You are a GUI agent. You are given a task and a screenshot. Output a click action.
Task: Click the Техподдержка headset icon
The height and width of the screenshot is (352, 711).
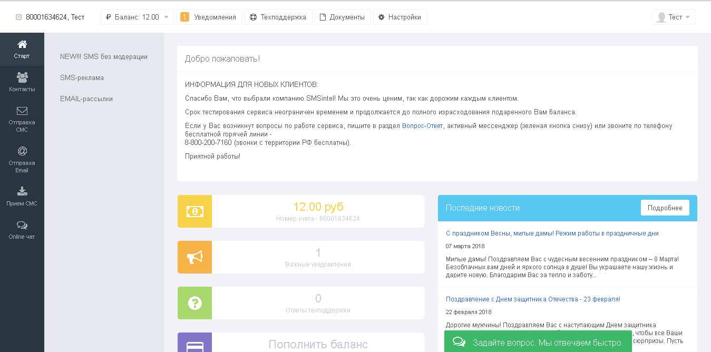[255, 16]
